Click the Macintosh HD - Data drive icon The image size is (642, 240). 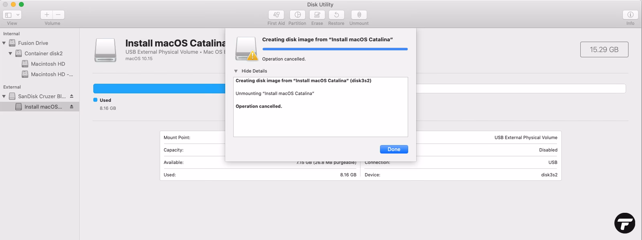click(x=25, y=74)
